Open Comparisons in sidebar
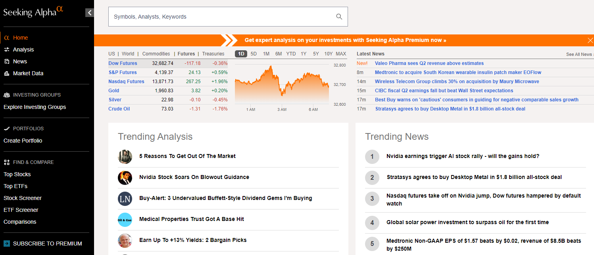This screenshot has height=255, width=594. click(x=20, y=222)
